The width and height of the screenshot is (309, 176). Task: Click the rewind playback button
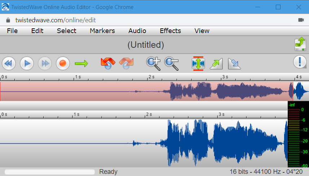coord(9,64)
